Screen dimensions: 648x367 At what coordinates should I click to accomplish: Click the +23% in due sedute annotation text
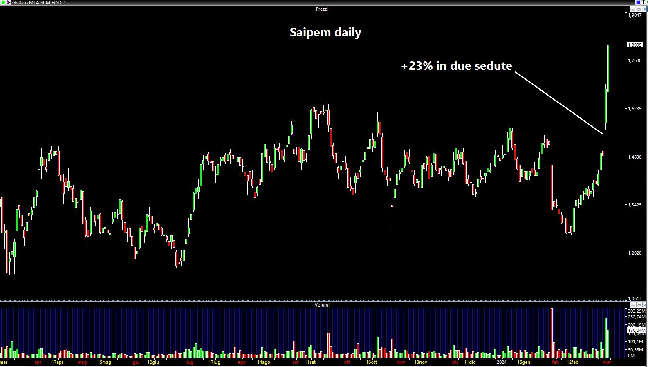(x=456, y=66)
